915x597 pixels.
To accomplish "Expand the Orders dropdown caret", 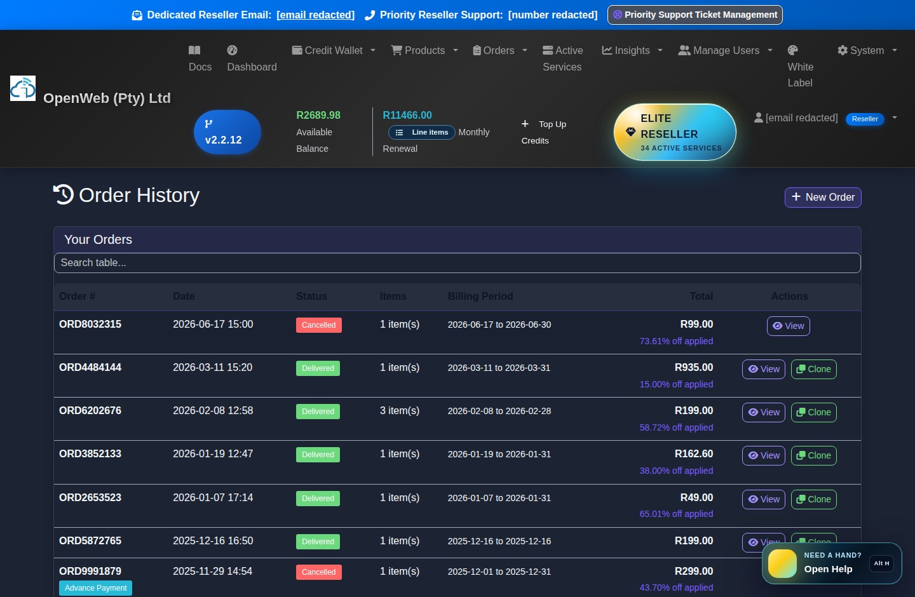I will (525, 50).
